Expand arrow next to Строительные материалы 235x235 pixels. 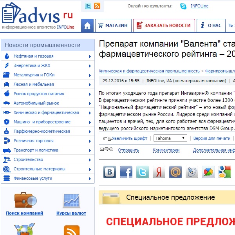(x=90, y=169)
